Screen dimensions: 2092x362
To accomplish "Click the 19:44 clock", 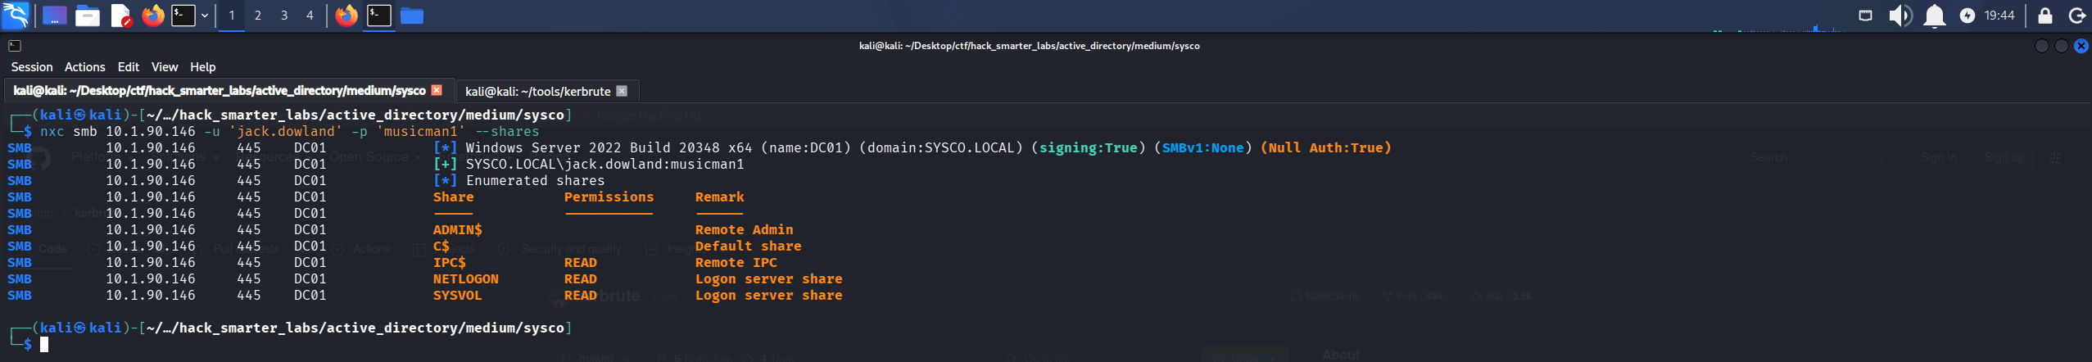I will pyautogui.click(x=1999, y=15).
